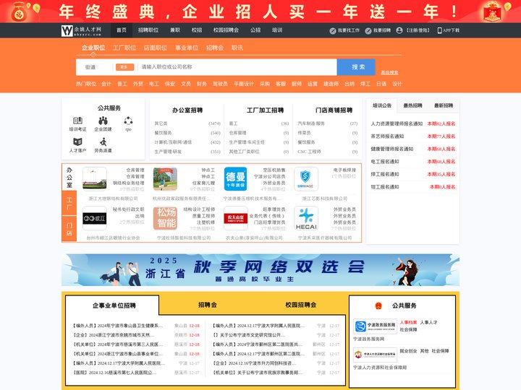Click the 年终盛典 promotion banner
The width and height of the screenshot is (521, 390).
point(260,12)
